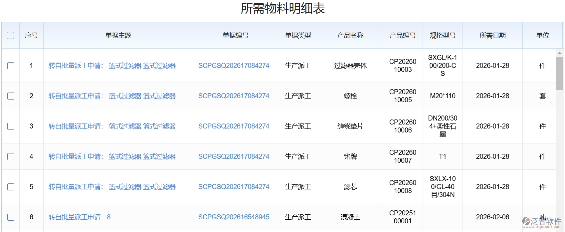Click the scrollbar up arrow
This screenshot has width=565, height=232.
pos(560,53)
